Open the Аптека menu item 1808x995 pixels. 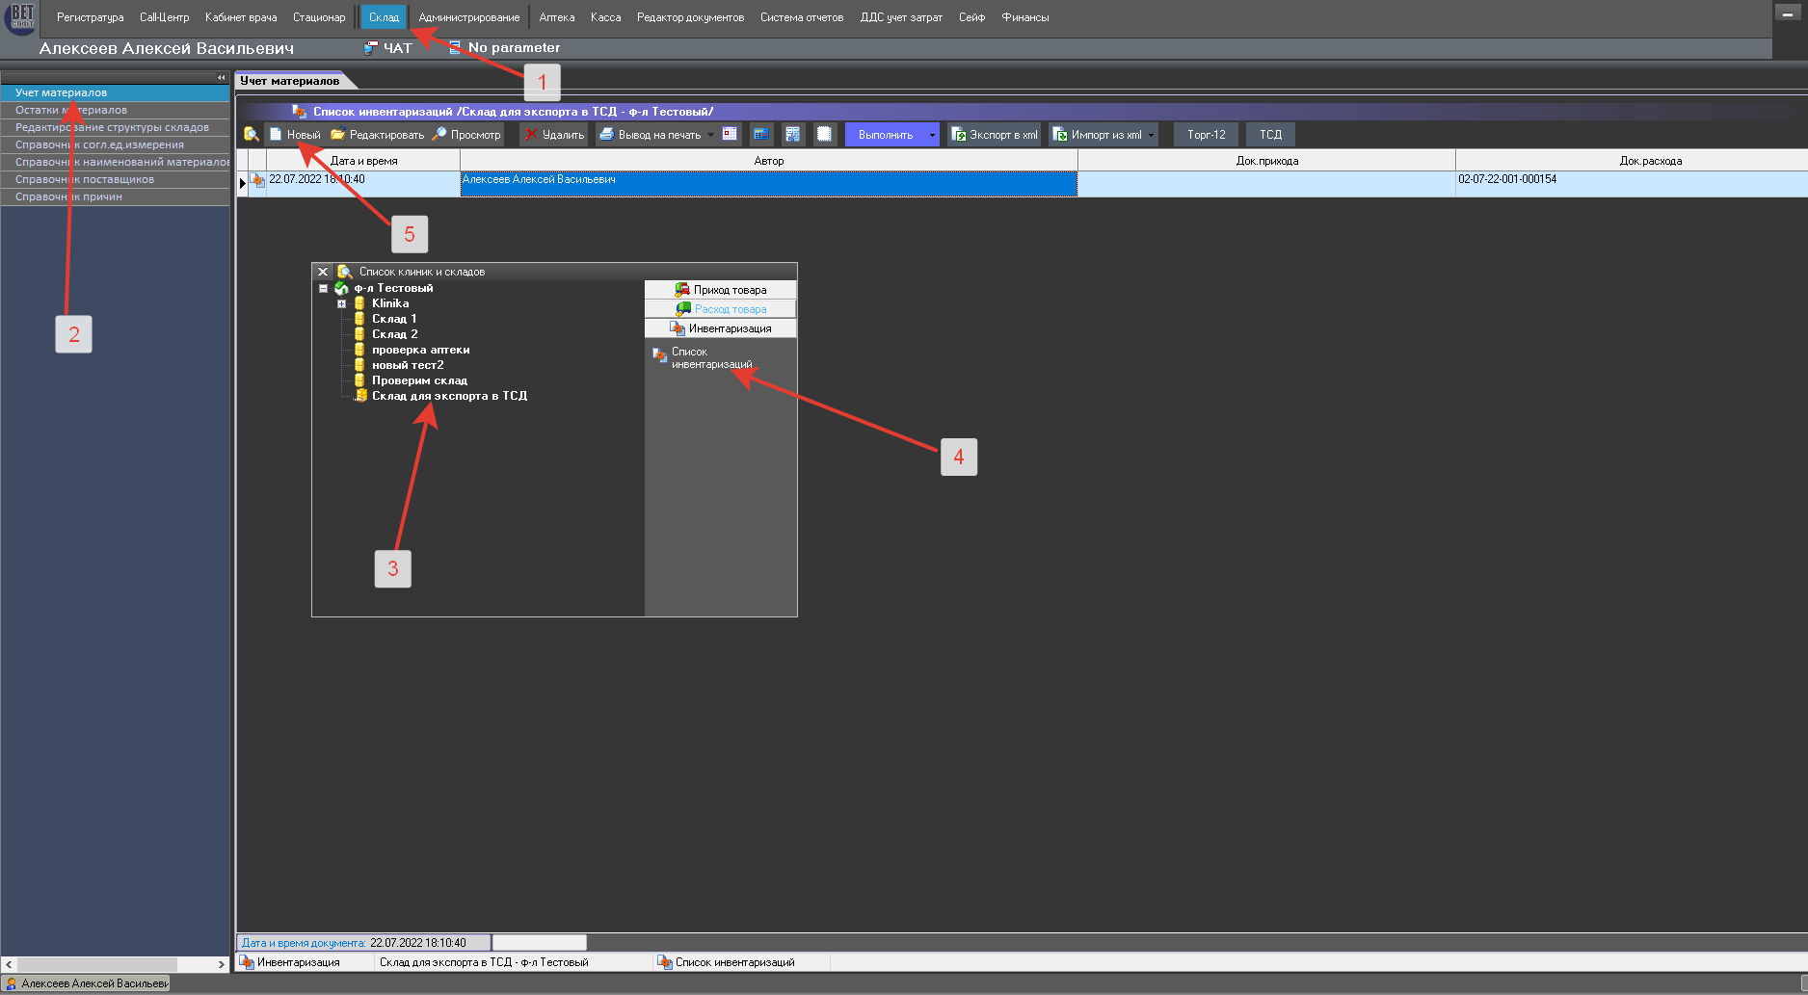pyautogui.click(x=556, y=17)
